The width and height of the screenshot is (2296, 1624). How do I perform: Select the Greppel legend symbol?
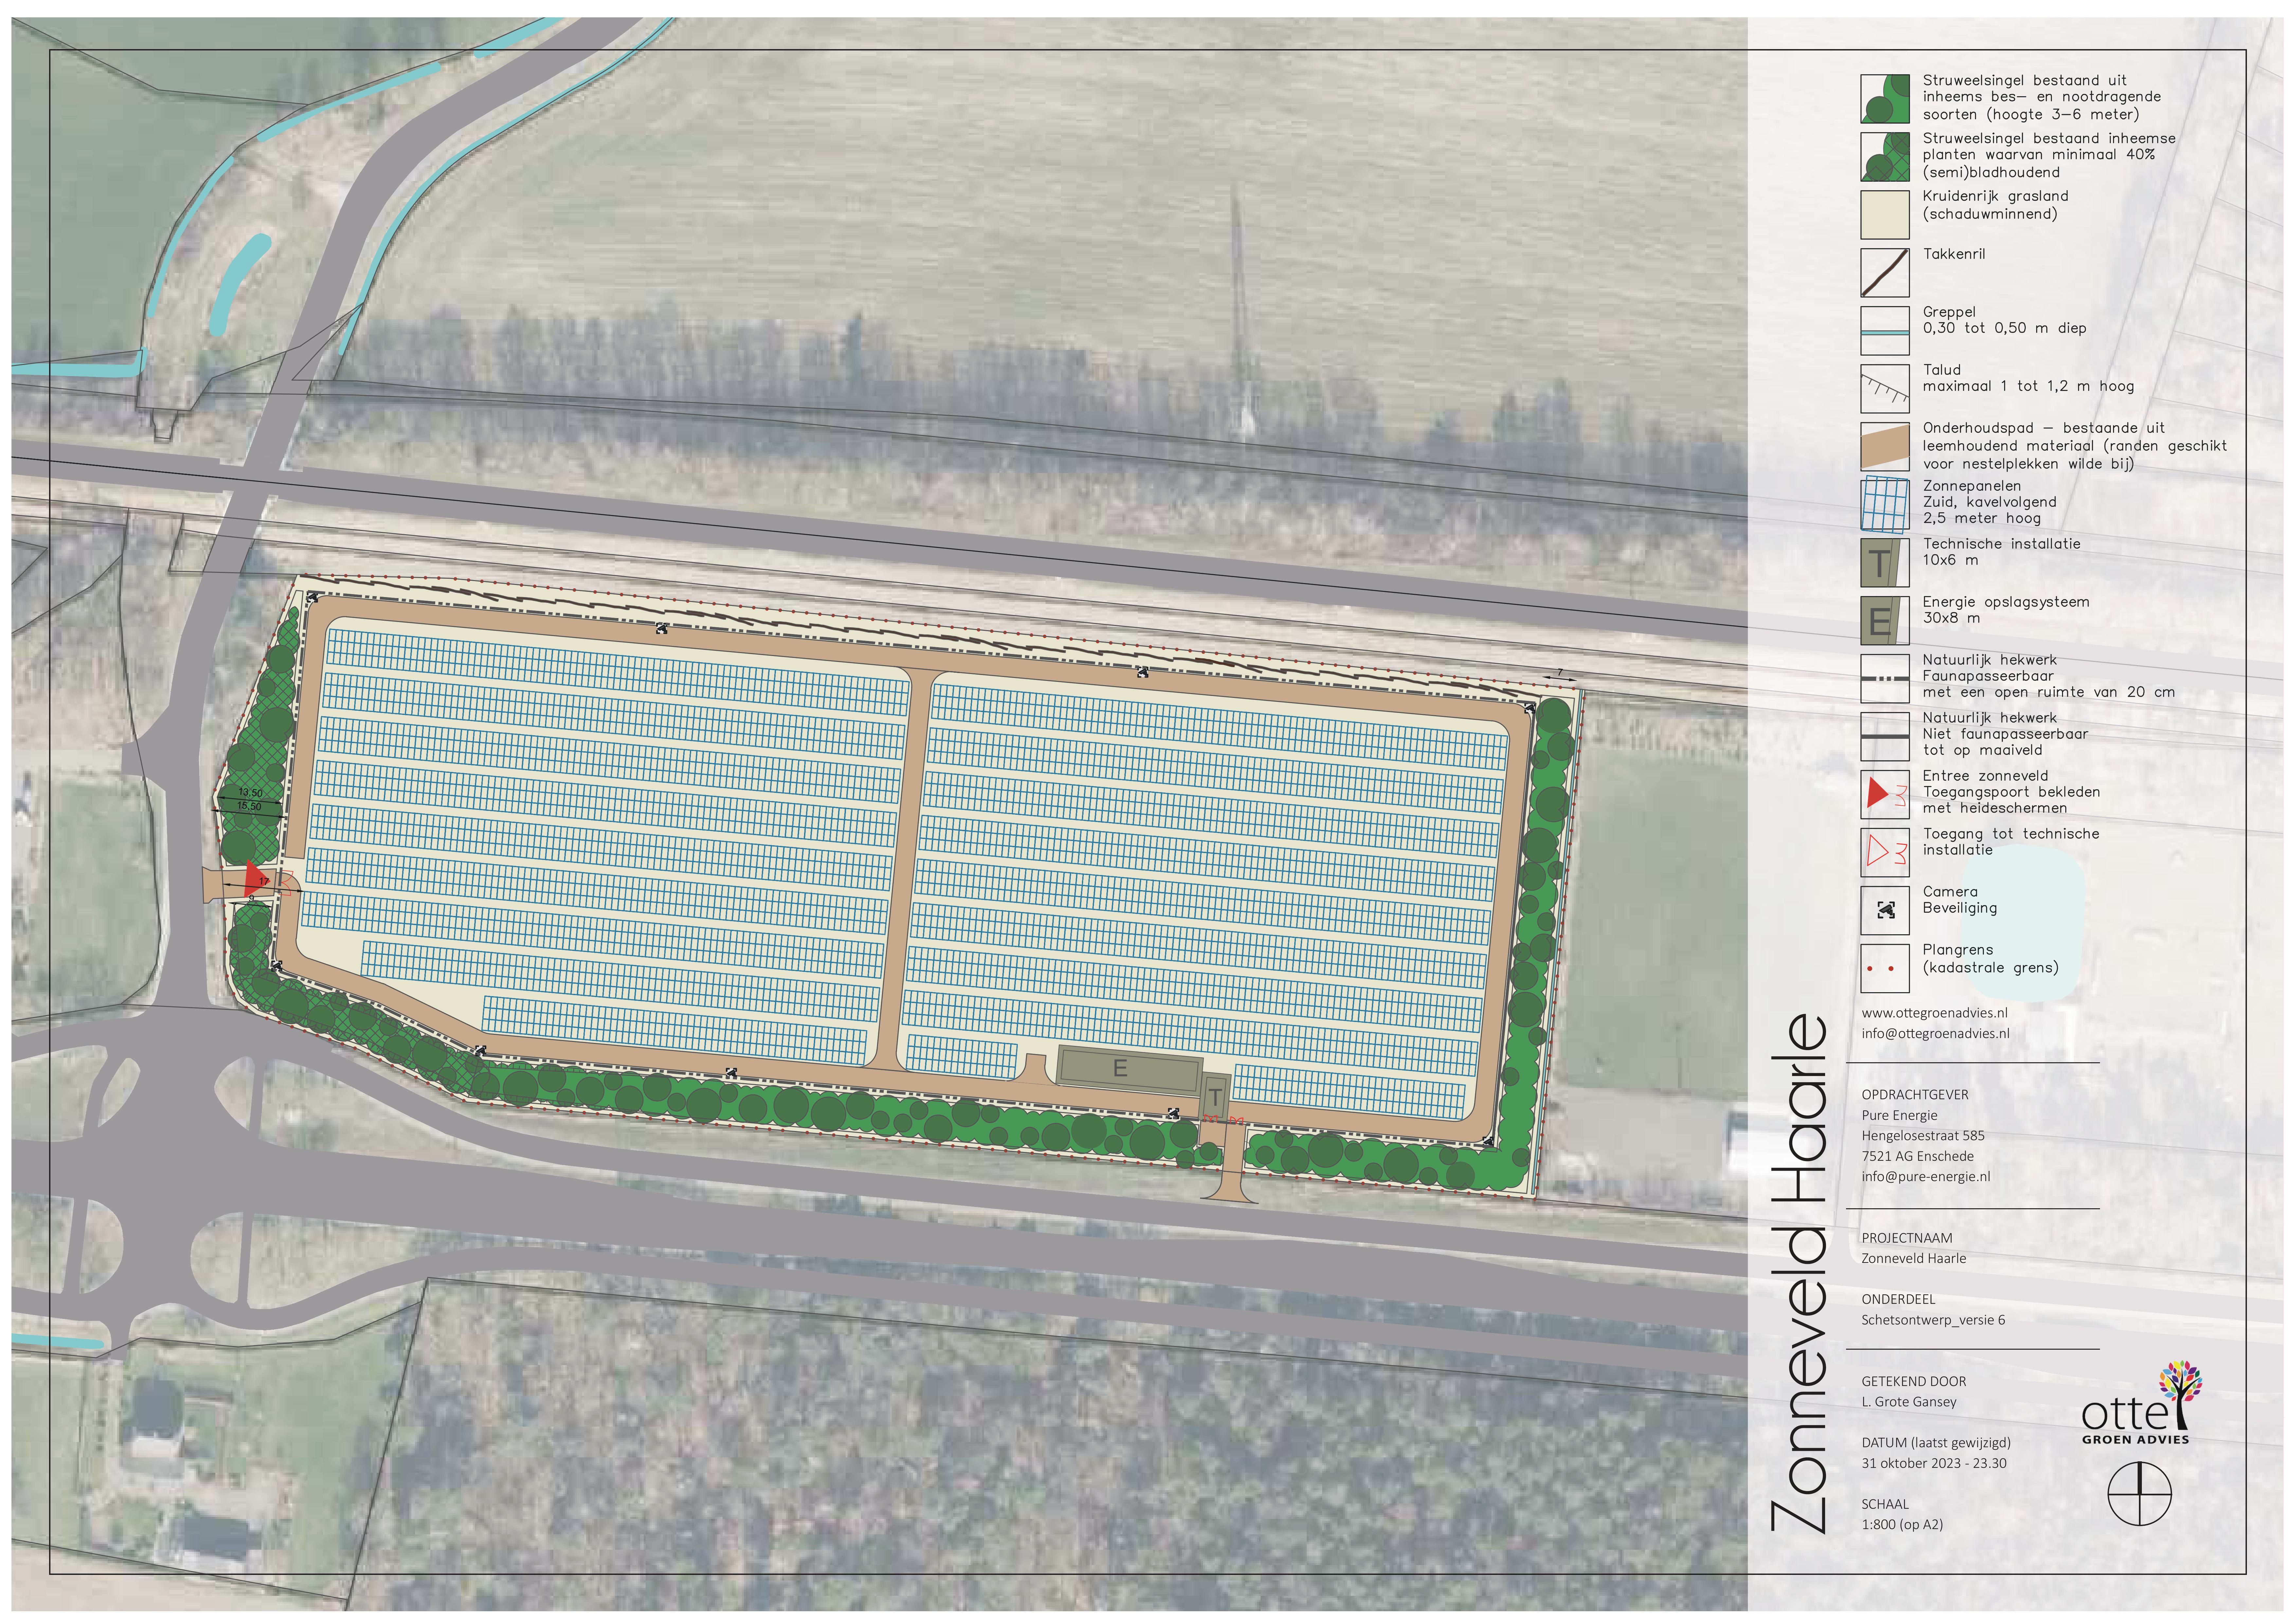pos(1885,331)
